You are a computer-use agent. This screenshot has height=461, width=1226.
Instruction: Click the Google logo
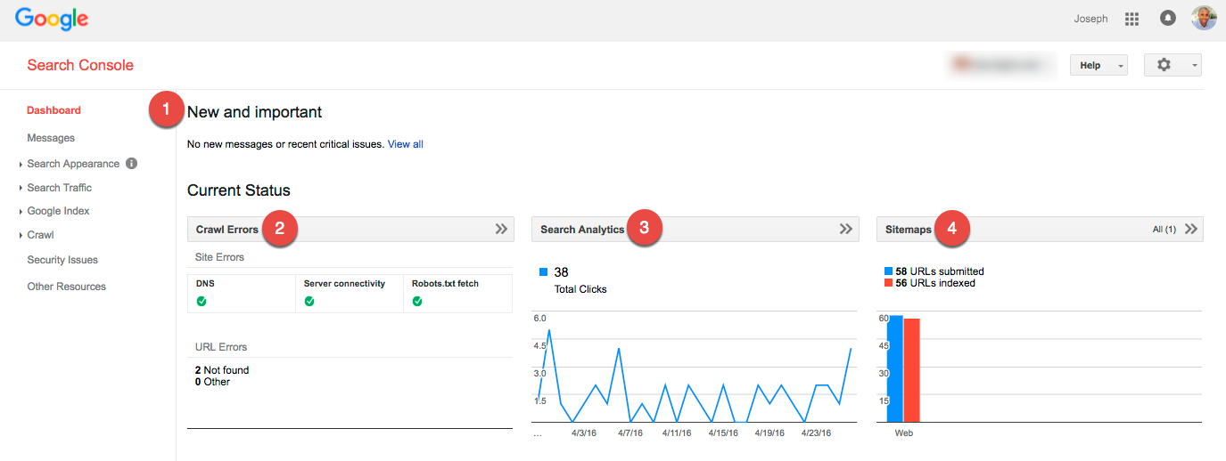(52, 19)
